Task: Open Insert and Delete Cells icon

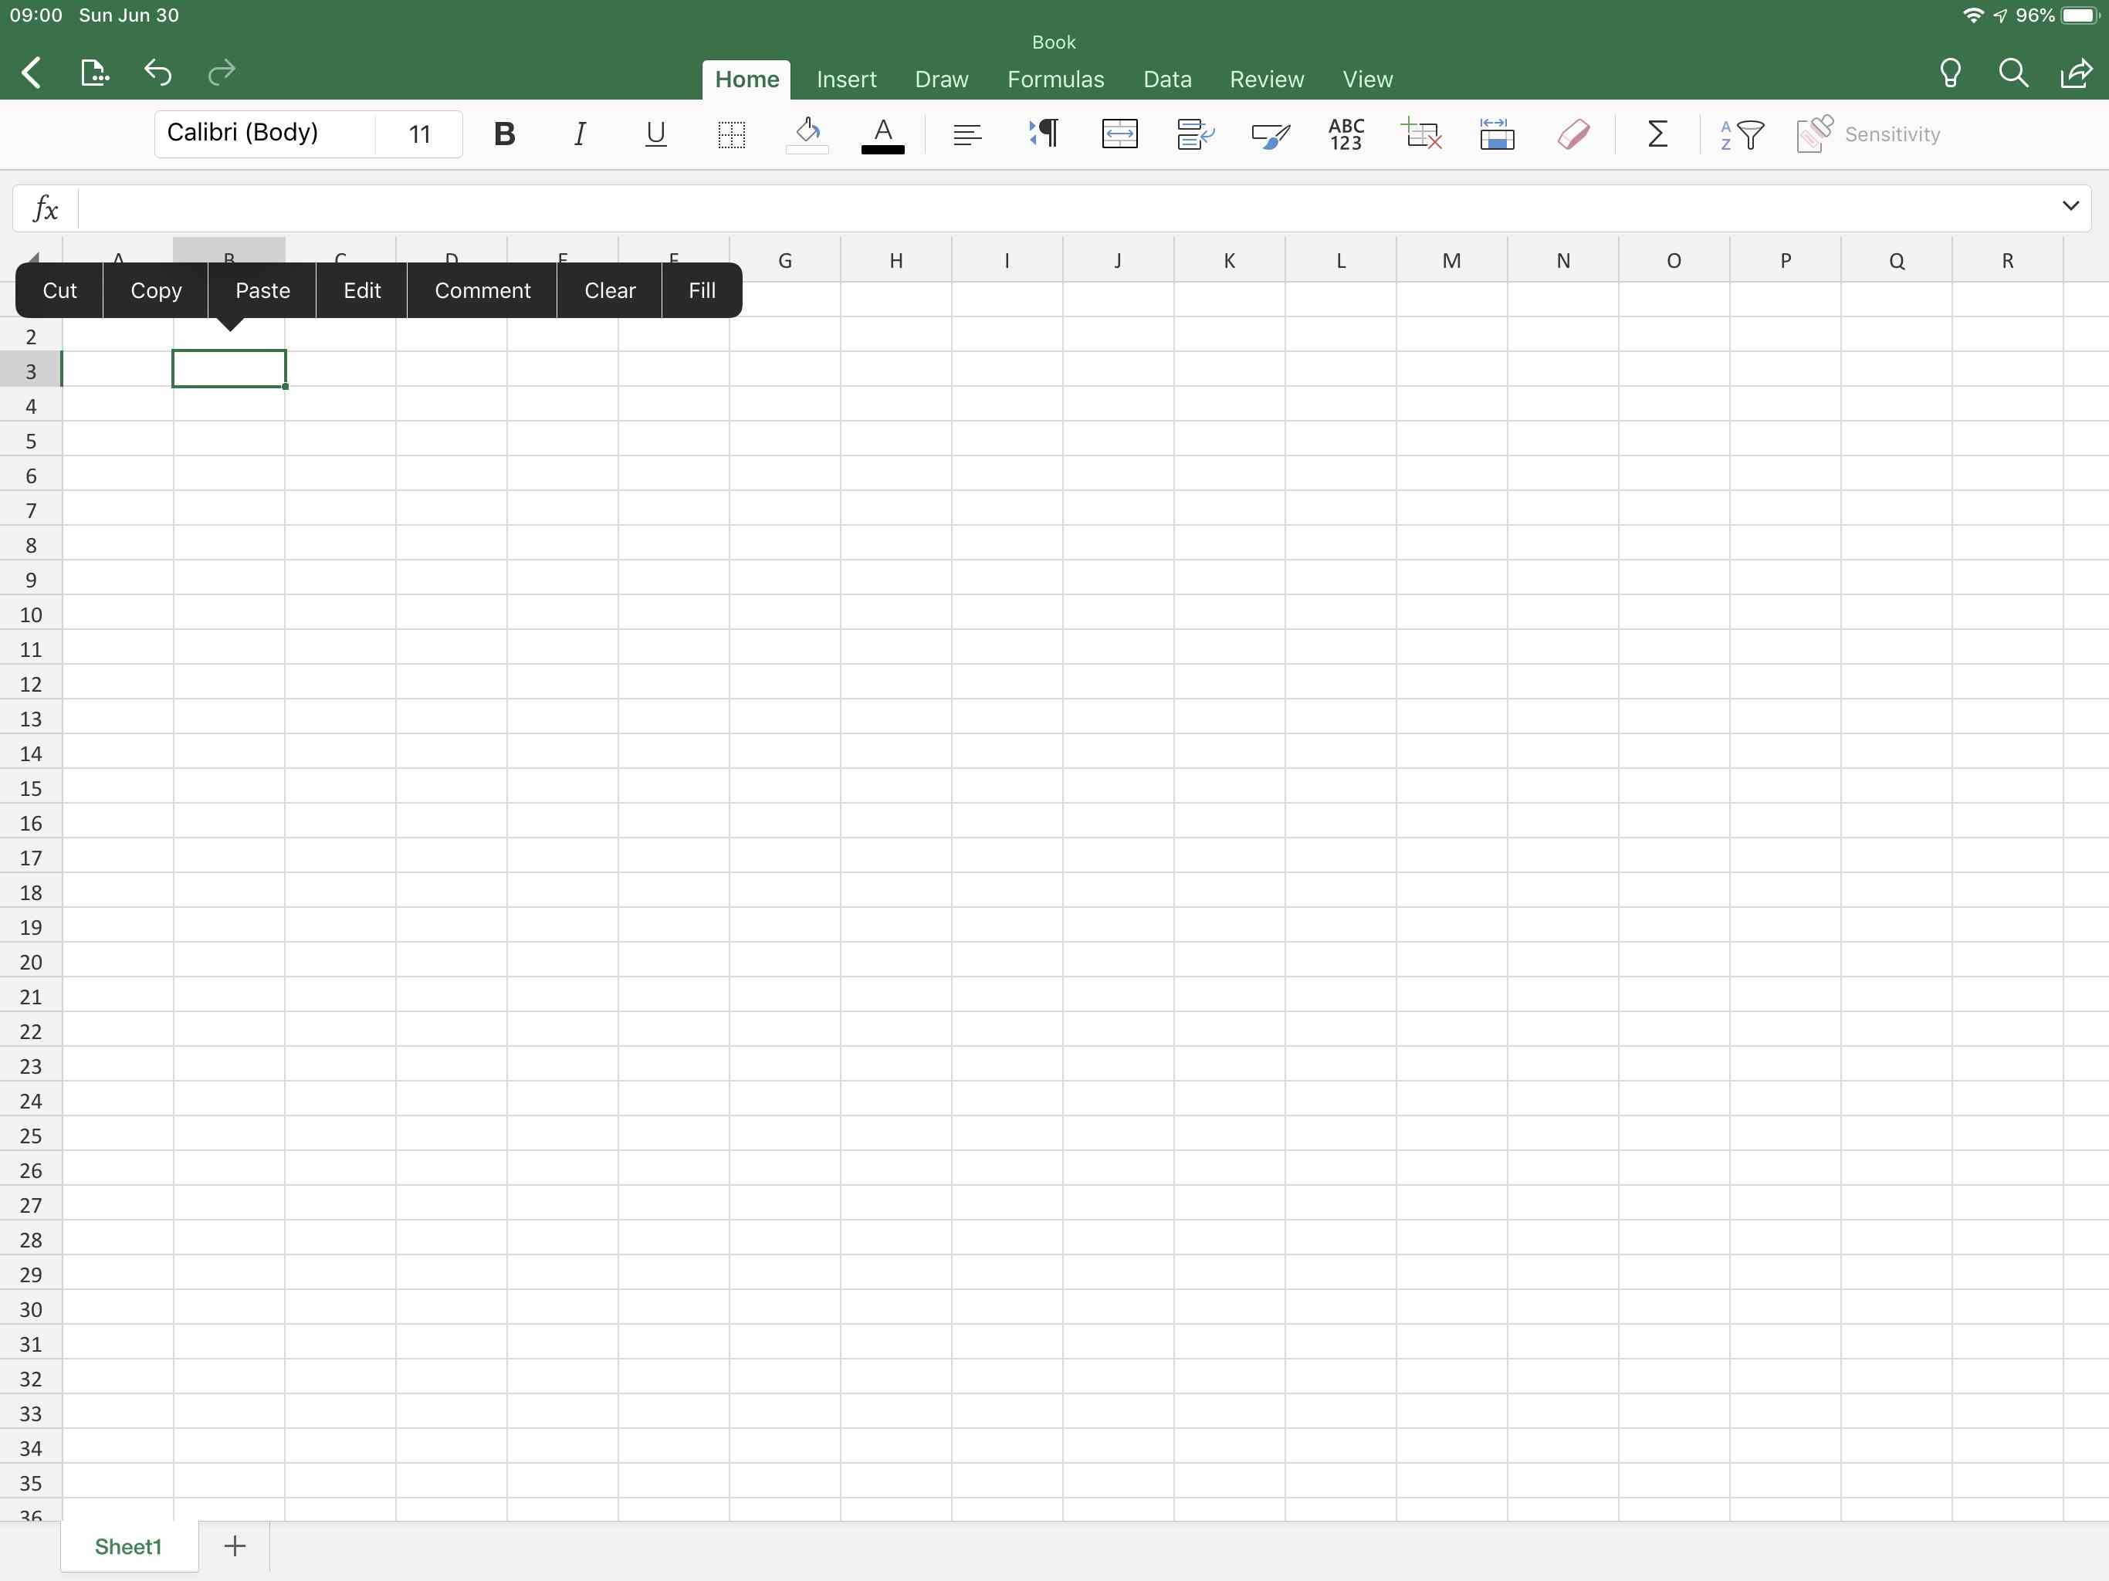Action: tap(1422, 134)
